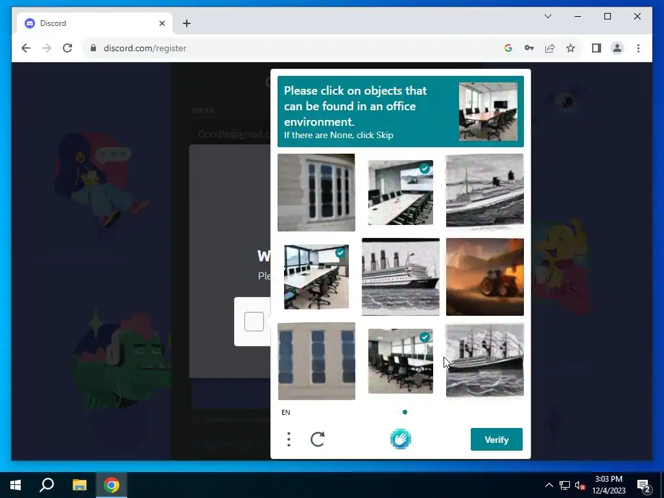This screenshot has height=498, width=664.
Task: Click the captcha page indicator dot
Action: coord(405,412)
